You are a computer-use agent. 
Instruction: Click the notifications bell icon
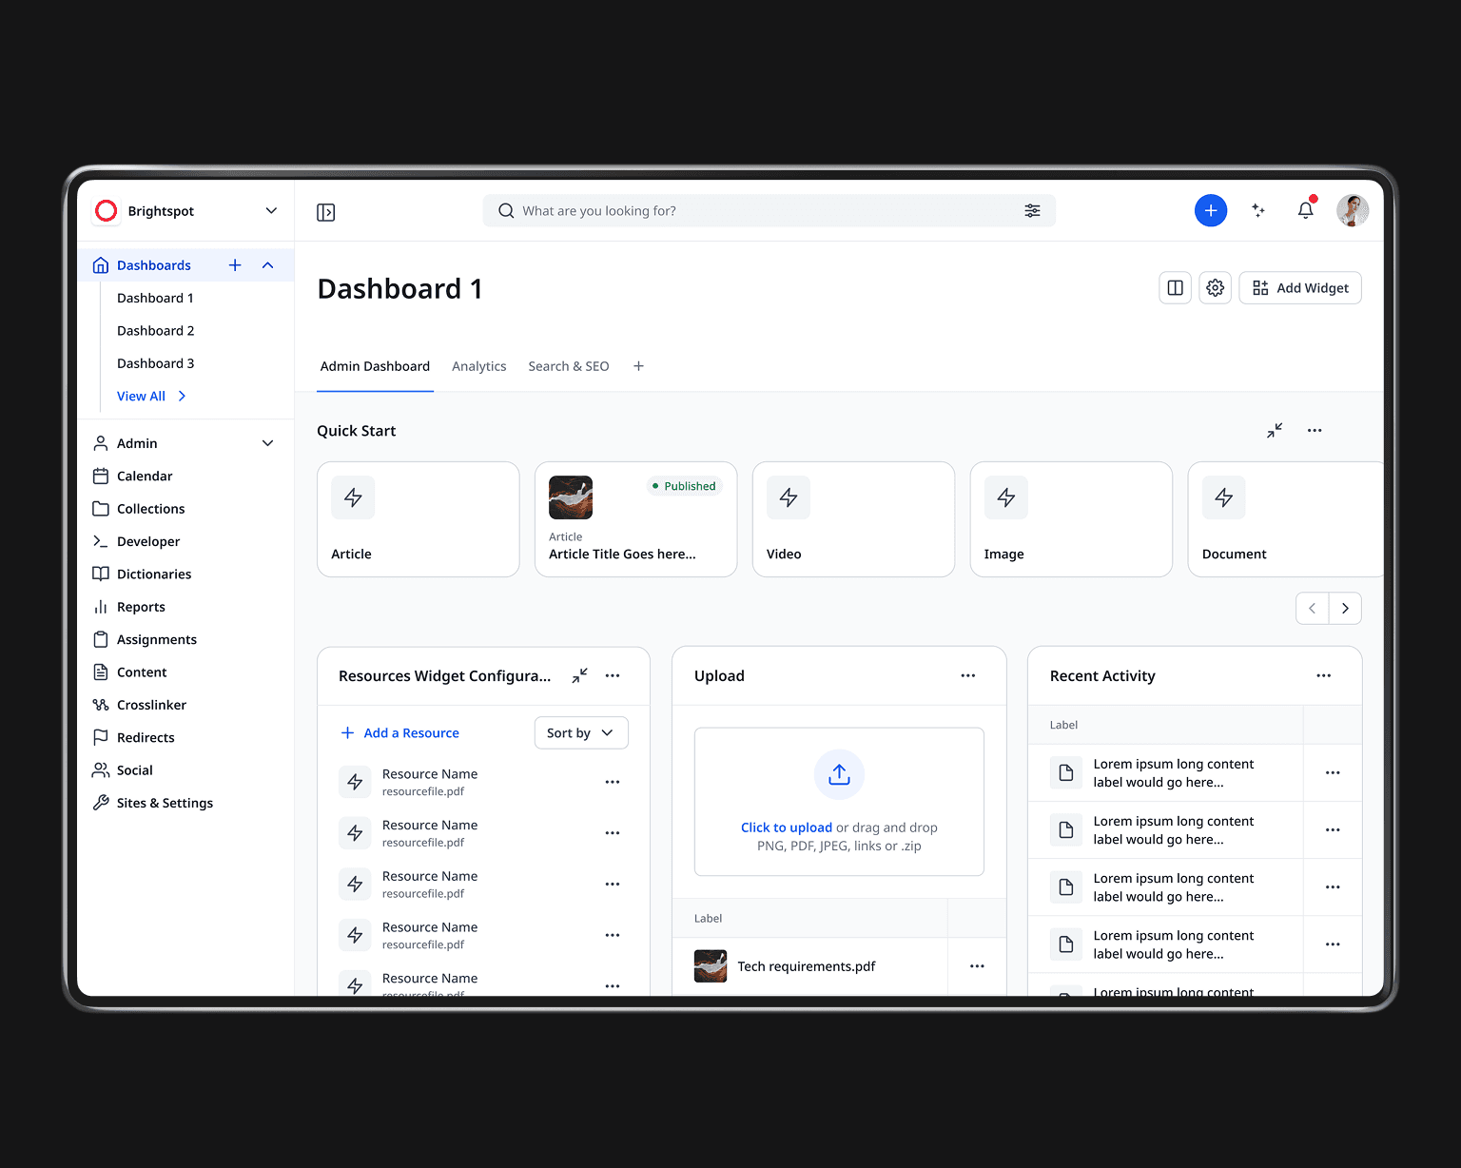(x=1305, y=210)
